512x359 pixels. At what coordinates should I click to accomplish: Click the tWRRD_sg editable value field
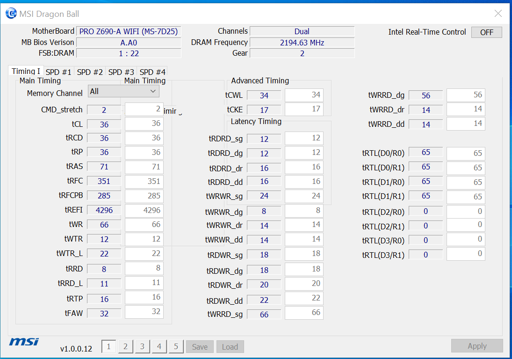point(304,313)
